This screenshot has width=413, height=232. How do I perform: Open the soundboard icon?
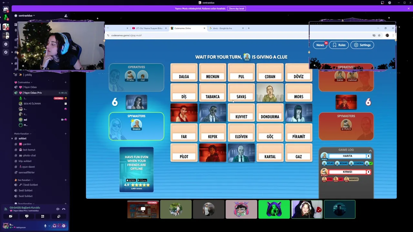[x=59, y=217]
